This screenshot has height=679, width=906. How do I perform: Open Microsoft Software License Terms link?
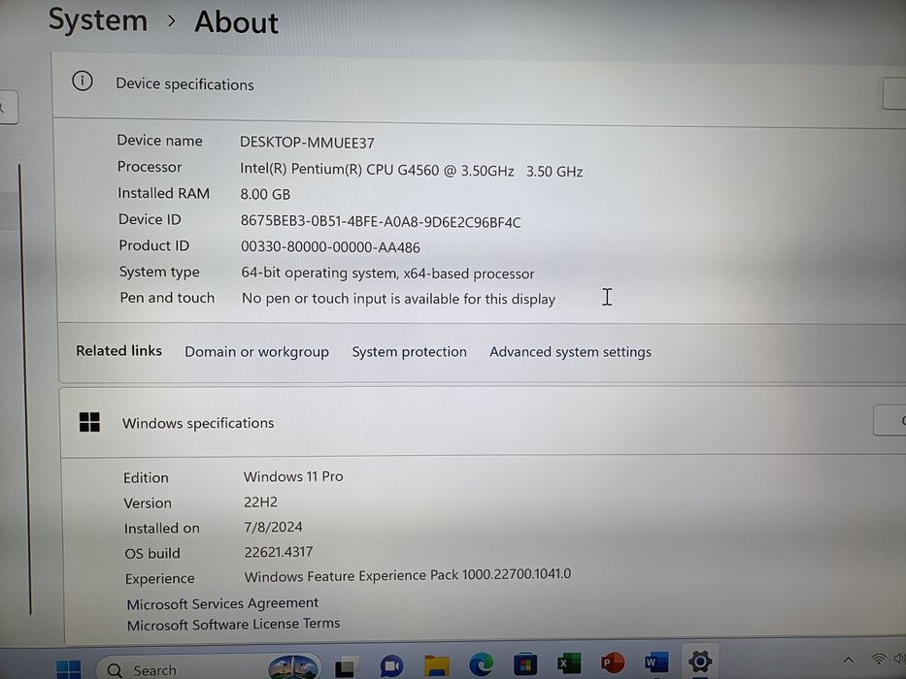click(x=233, y=624)
